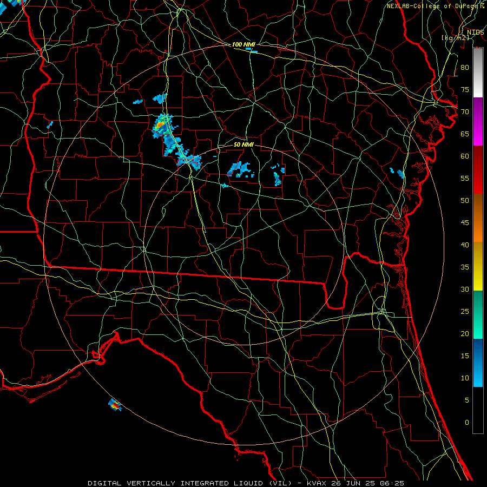The image size is (487, 487).
Task: Click the 20 value on the scale
Action: [x=465, y=333]
